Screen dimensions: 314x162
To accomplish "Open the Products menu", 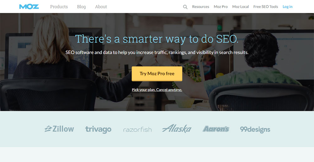I will point(59,7).
